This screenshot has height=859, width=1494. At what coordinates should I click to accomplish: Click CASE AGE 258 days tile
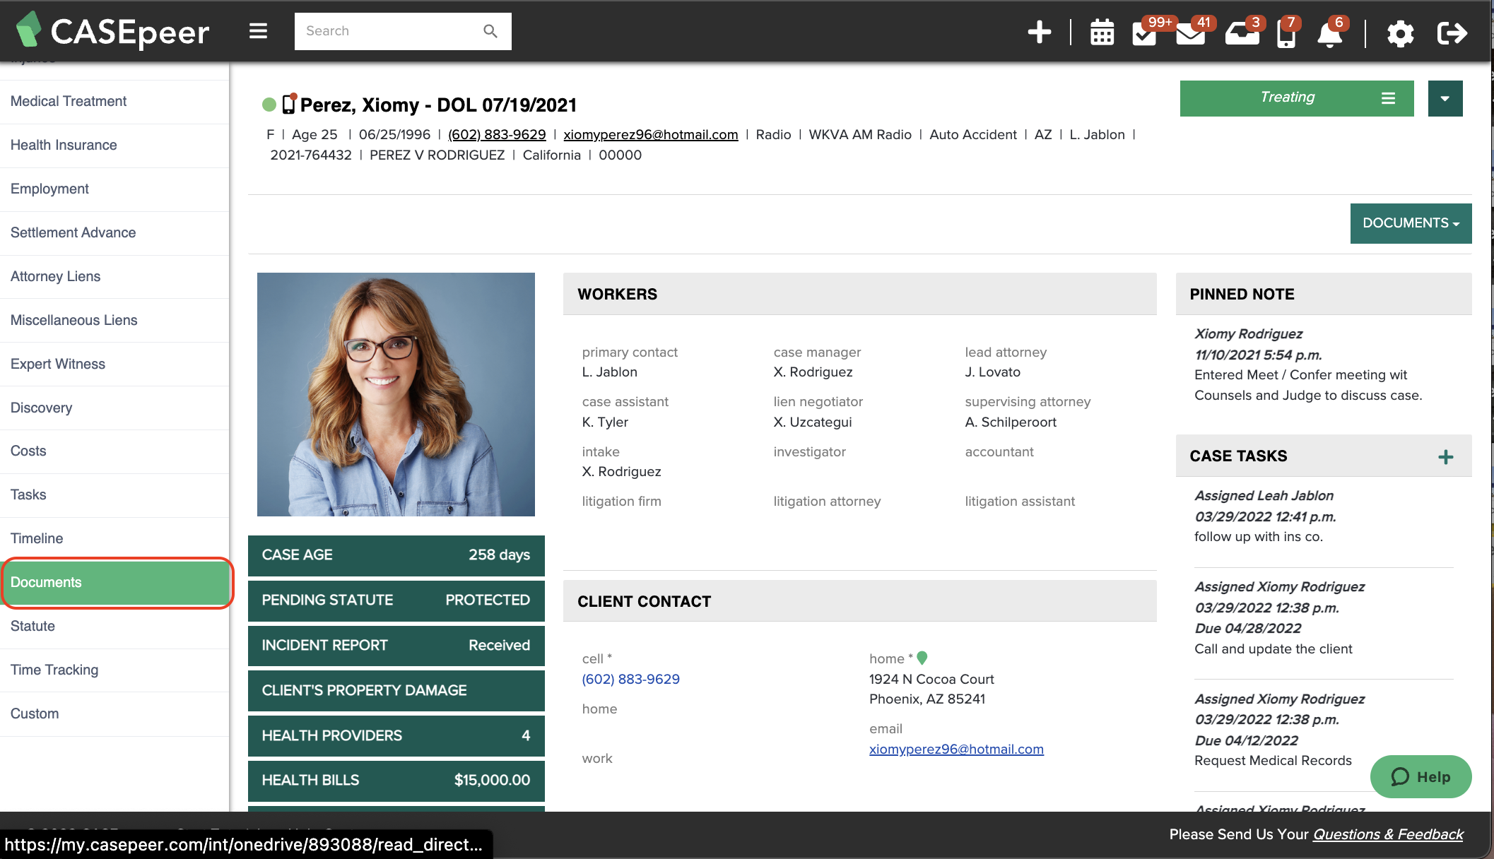[396, 555]
